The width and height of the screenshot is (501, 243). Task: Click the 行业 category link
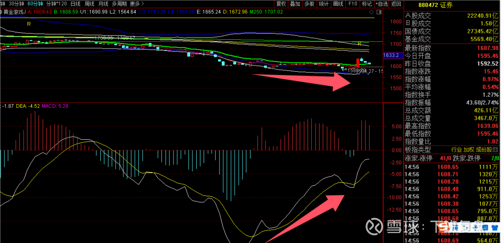[456, 149]
